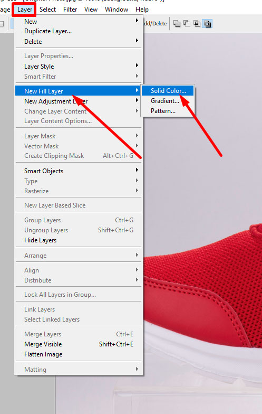262x414 pixels.
Task: Click the add to shape area icon
Action: (177, 24)
